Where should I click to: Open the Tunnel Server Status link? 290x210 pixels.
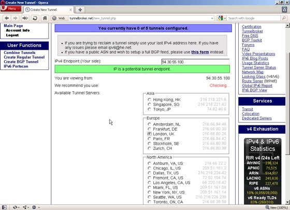coord(259,67)
